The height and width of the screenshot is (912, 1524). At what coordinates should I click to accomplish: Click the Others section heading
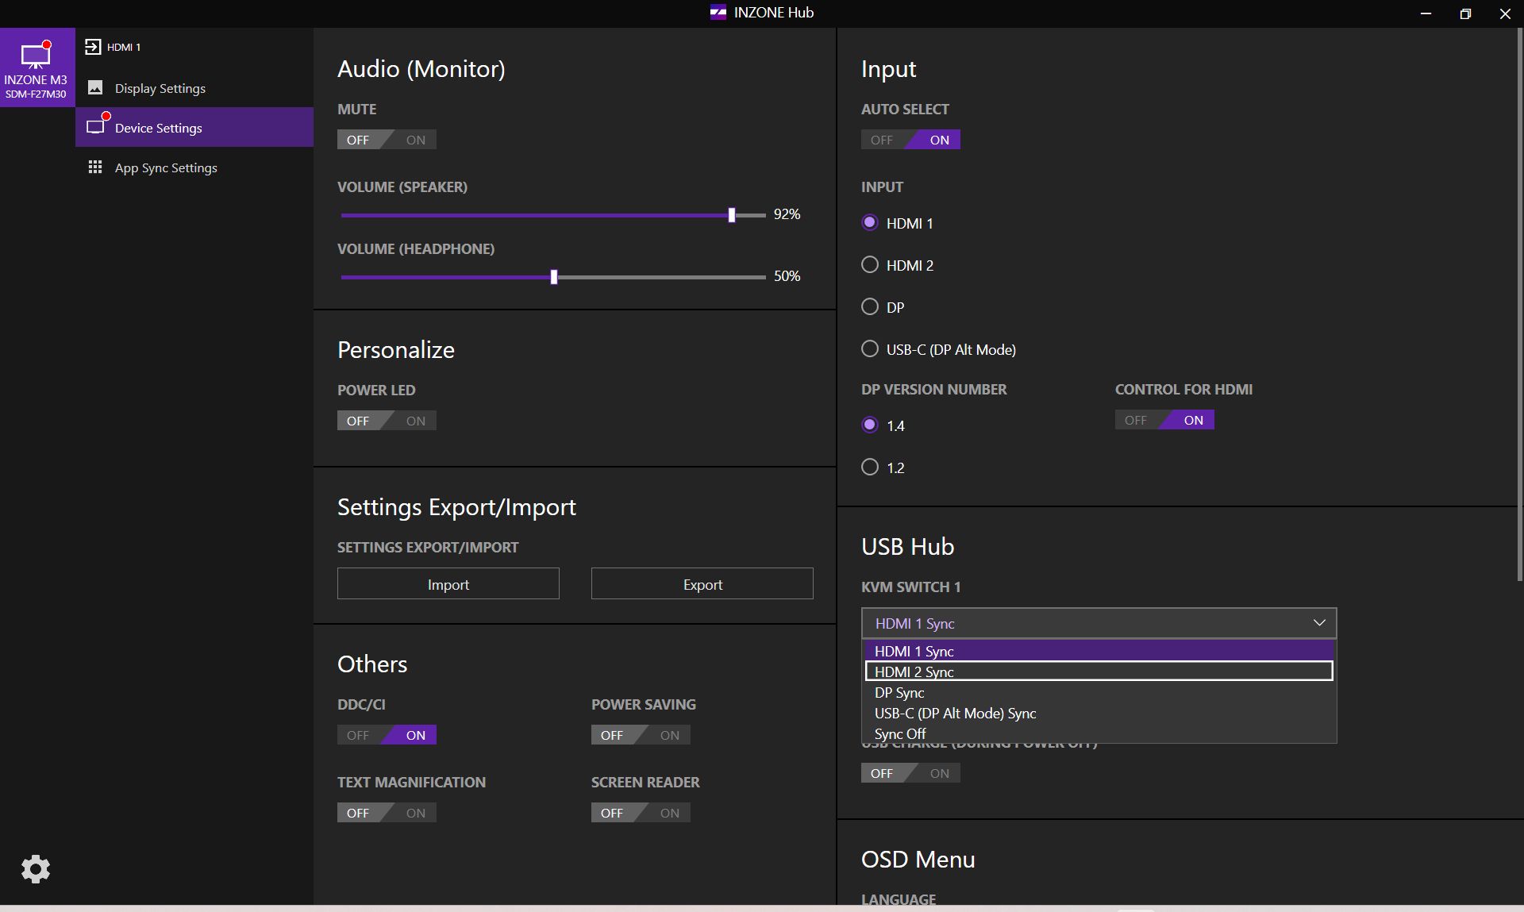coord(372,664)
